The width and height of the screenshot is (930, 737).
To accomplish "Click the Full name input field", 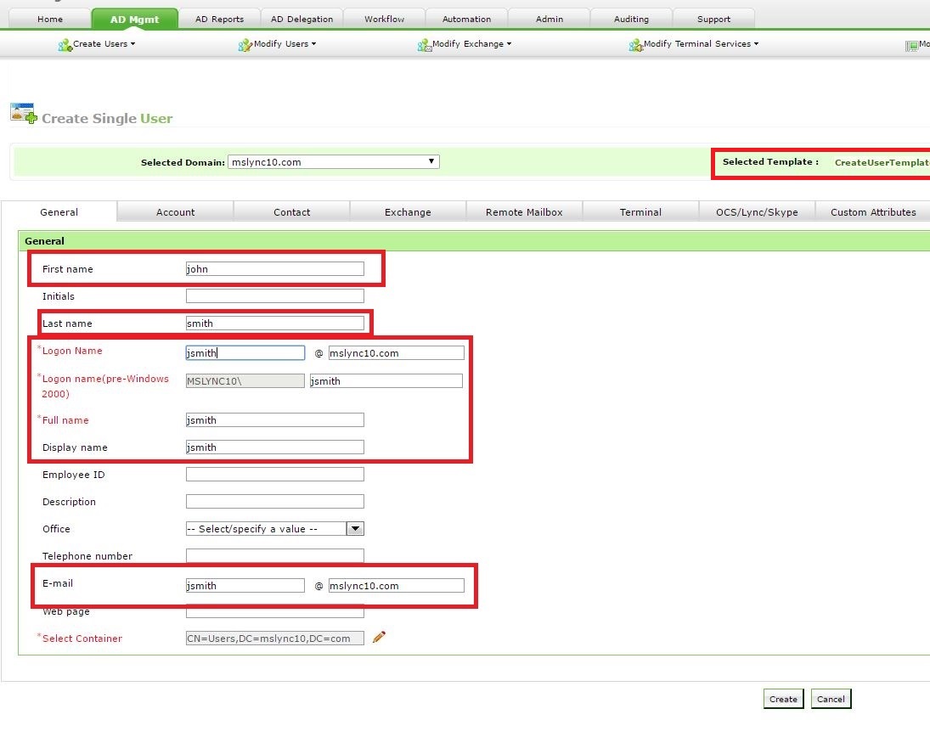I will [274, 419].
